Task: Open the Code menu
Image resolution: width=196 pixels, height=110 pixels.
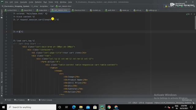Action: (31, 2)
